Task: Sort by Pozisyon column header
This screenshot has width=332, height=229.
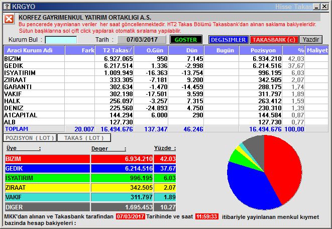Action: point(261,50)
